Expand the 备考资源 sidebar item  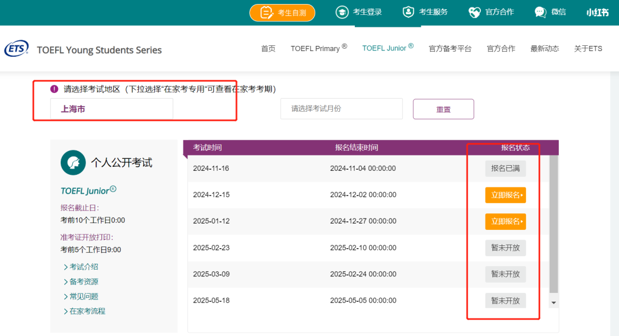[x=83, y=282]
